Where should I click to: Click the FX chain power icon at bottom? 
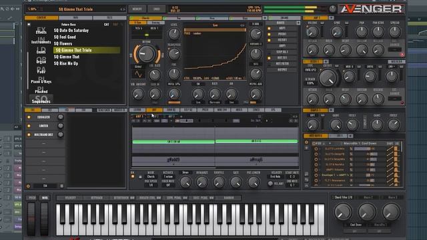[28, 186]
